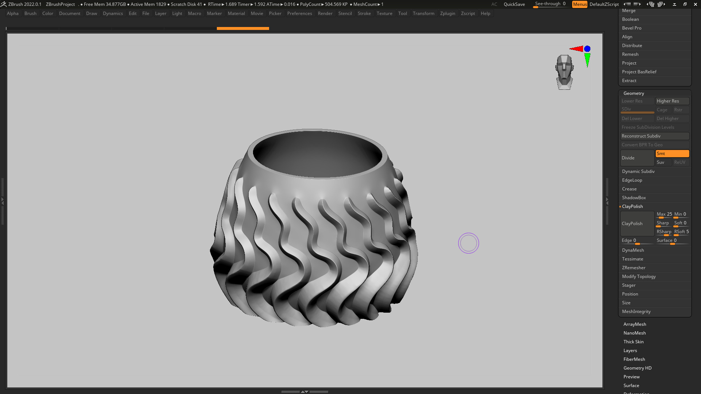701x394 pixels.
Task: Open the Preferences menu
Action: [x=299, y=13]
